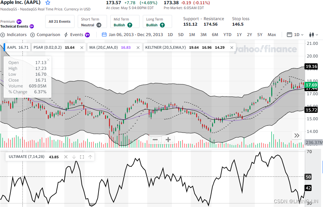
Task: Click Support value 151.12
Action: tap(190, 24)
